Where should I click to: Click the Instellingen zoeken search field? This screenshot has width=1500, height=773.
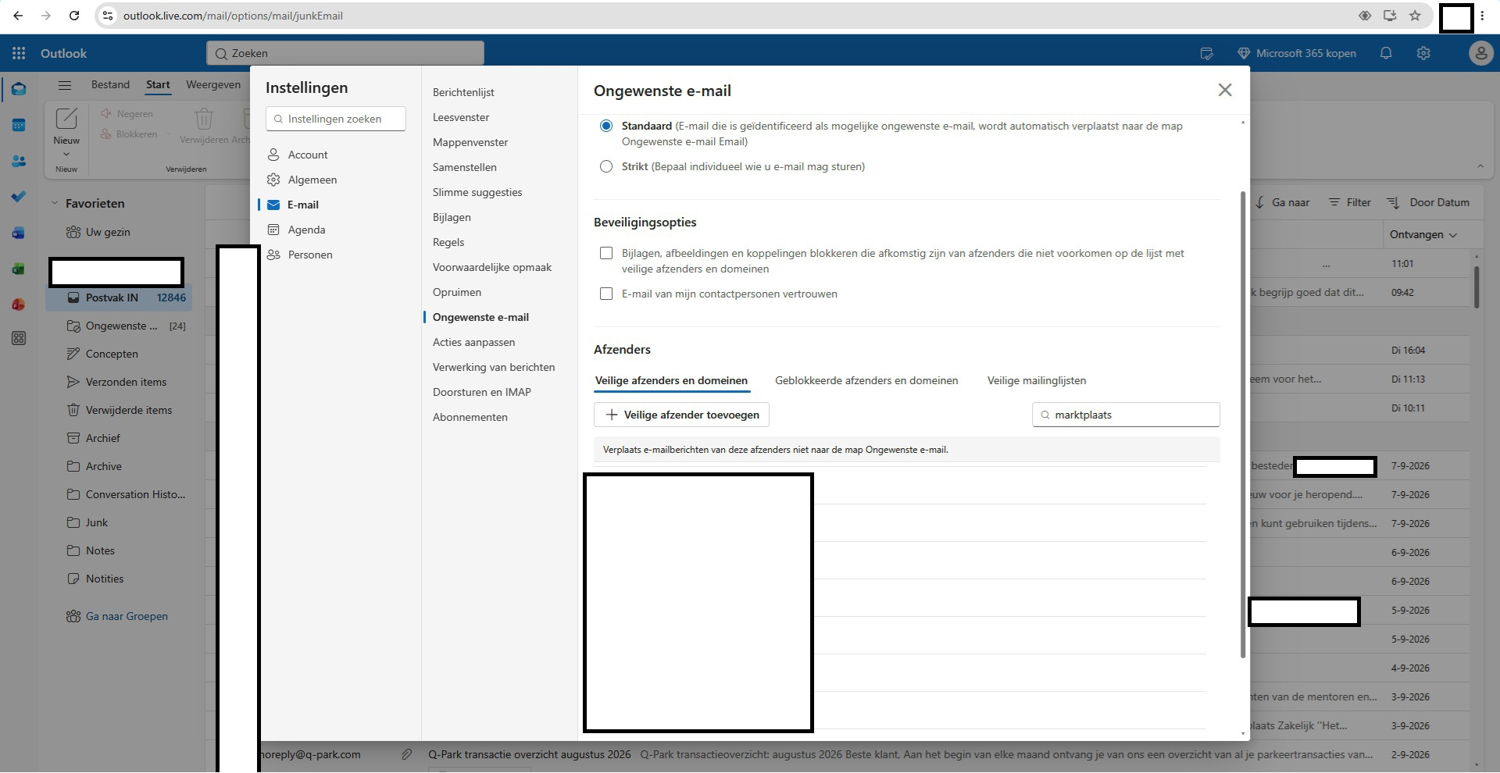(336, 119)
